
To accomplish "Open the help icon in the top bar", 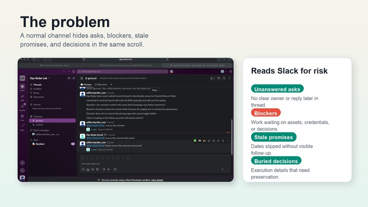I will coord(231,71).
